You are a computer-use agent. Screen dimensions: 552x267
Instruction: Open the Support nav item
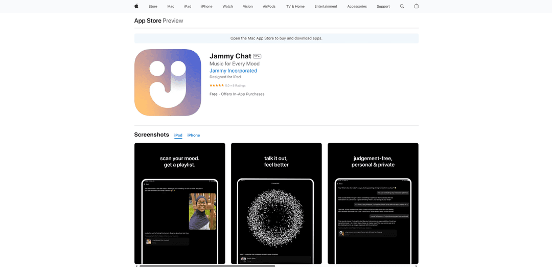383,6
